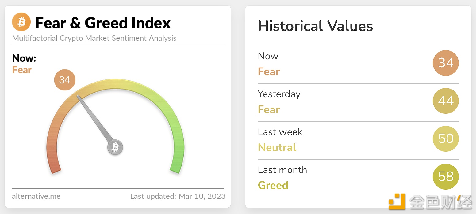Click the orange 34 bubble above gauge
The width and height of the screenshot is (476, 214).
65,80
